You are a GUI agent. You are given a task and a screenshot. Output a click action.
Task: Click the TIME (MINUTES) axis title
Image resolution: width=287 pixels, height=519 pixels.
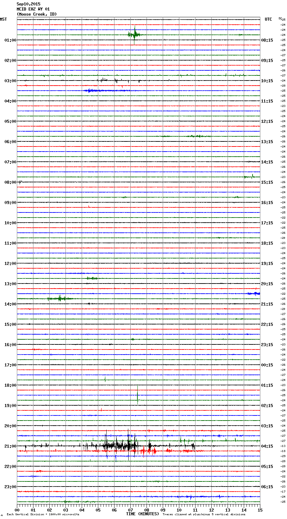point(142,514)
